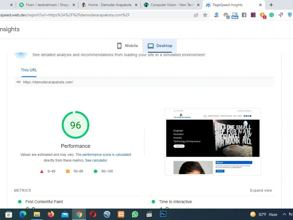Open File Explorer from the taskbar
Viewport: 293px width, 220px height.
[37, 214]
